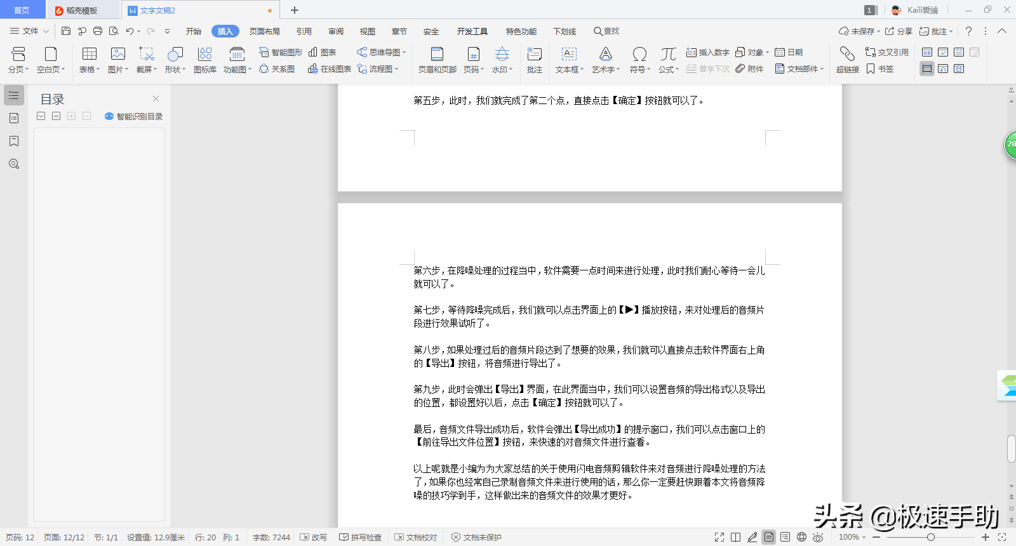Switch to the View (视图) tab
Viewport: 1016px width, 546px height.
(368, 31)
